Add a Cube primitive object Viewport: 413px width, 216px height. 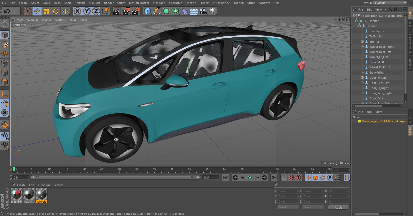147,11
